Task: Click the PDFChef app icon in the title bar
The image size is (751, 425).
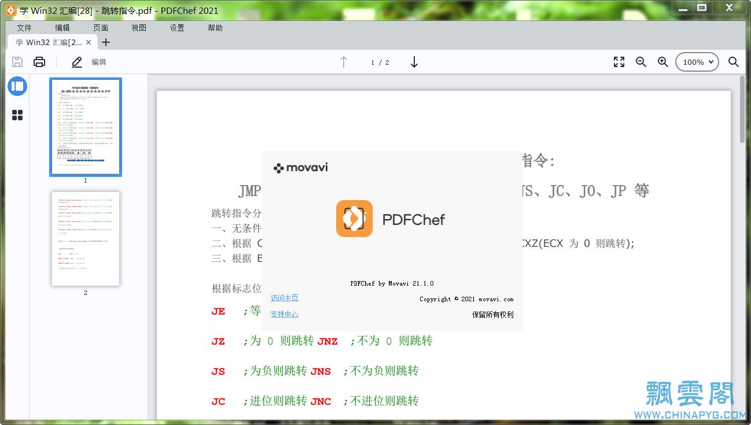Action: pyautogui.click(x=10, y=10)
